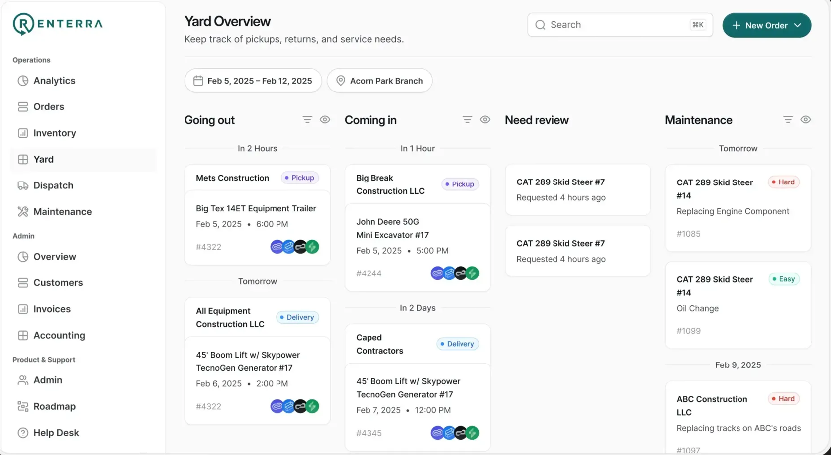Toggle visibility of the Going out column
The width and height of the screenshot is (831, 455).
point(325,120)
